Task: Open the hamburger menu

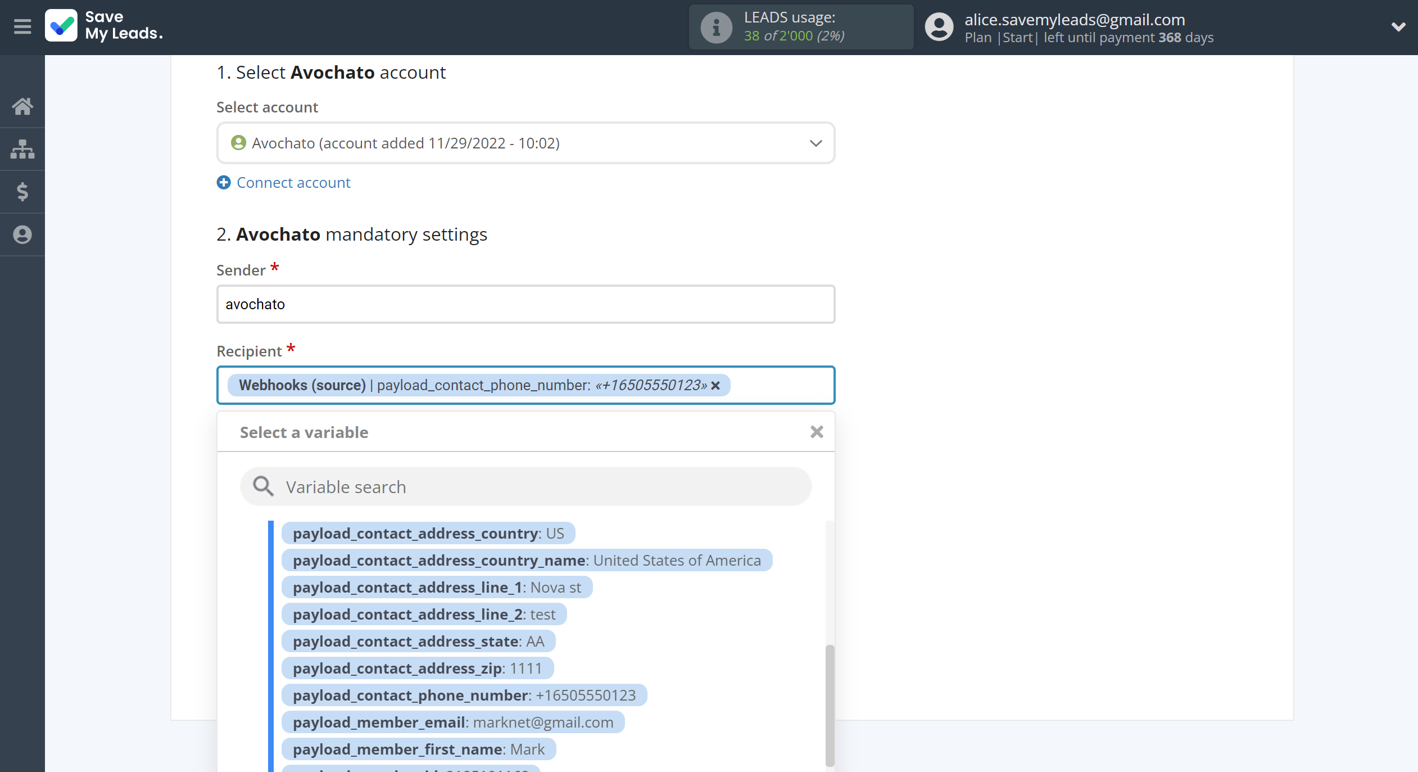Action: [x=22, y=26]
